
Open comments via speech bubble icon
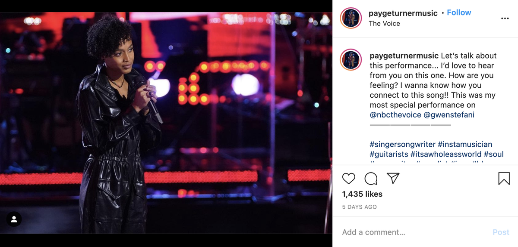(x=371, y=178)
